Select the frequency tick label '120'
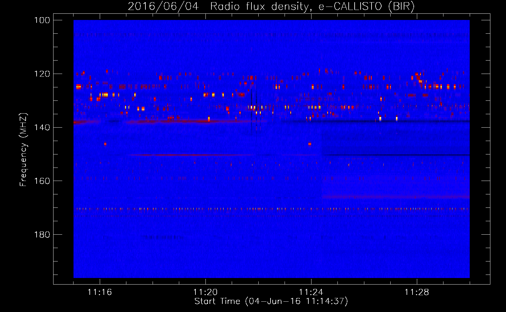 42,74
